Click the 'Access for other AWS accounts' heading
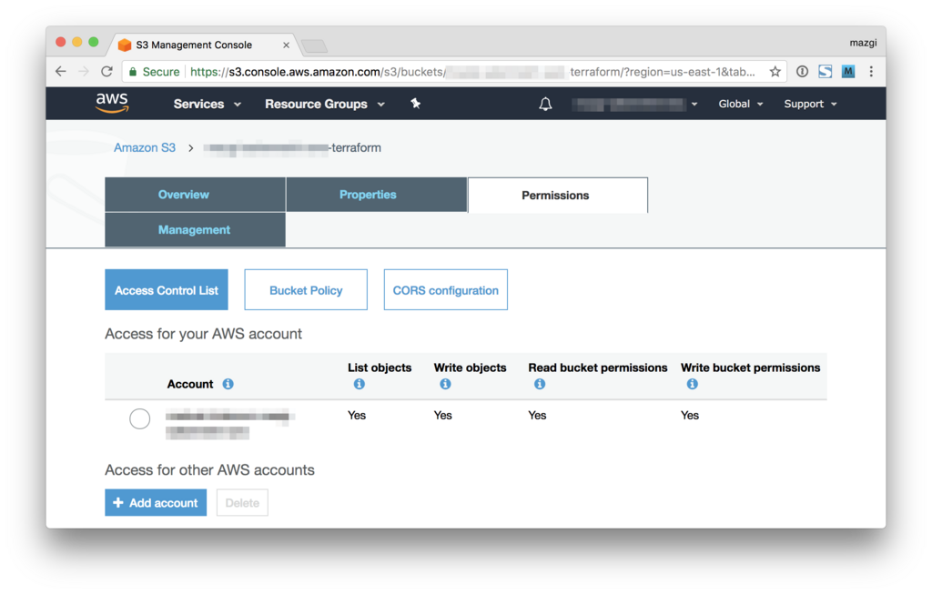The height and width of the screenshot is (594, 932). (x=210, y=470)
